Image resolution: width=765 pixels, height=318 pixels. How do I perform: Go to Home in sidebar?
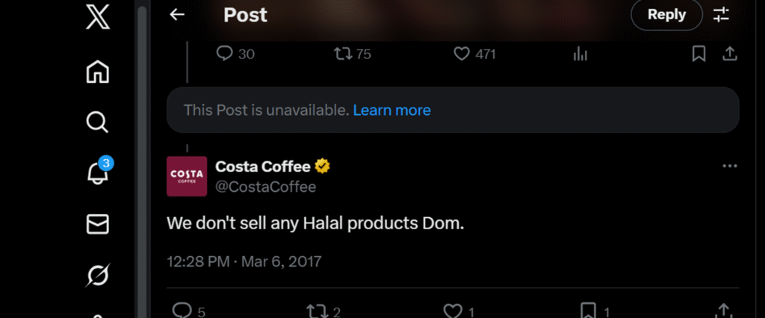coord(97,72)
